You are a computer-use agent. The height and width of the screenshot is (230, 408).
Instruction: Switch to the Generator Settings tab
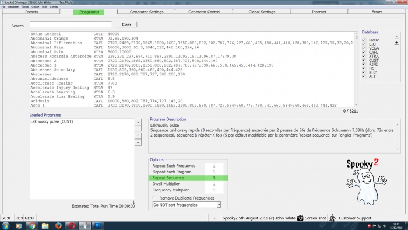(146, 12)
